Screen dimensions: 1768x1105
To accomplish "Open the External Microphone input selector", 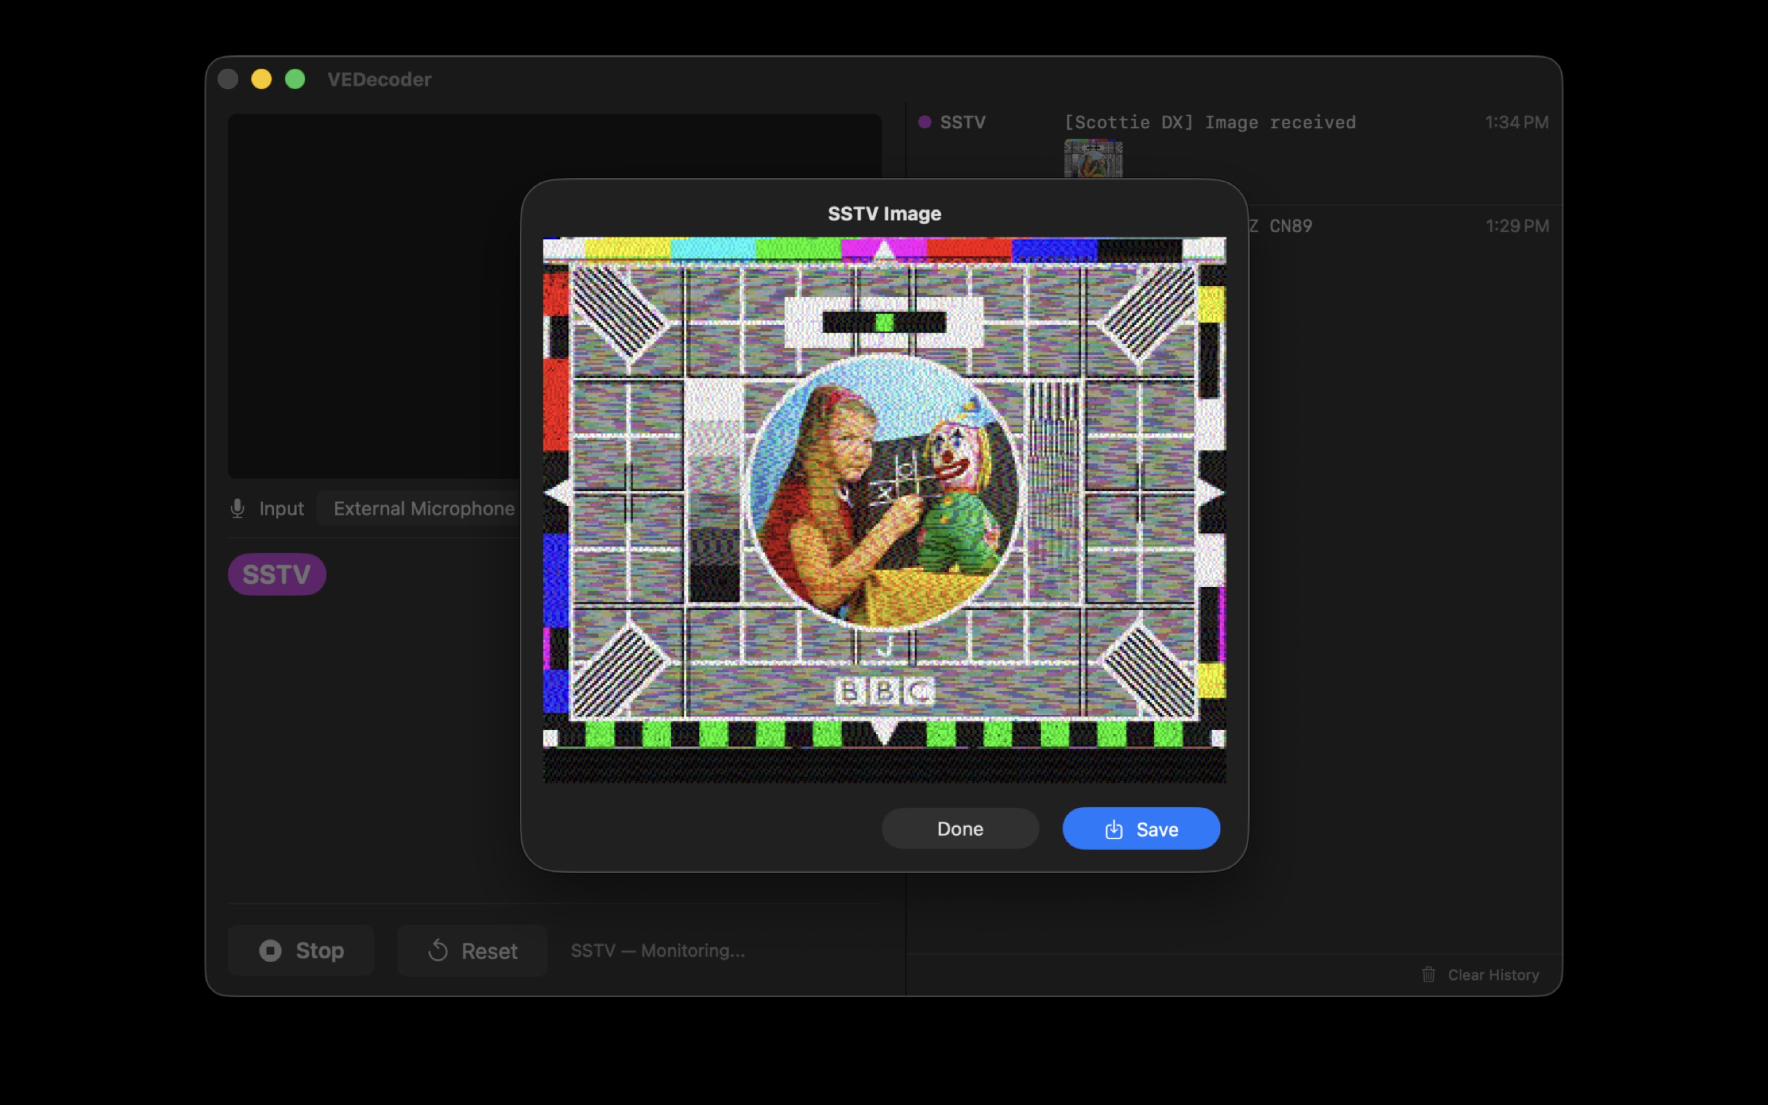I will pos(424,508).
